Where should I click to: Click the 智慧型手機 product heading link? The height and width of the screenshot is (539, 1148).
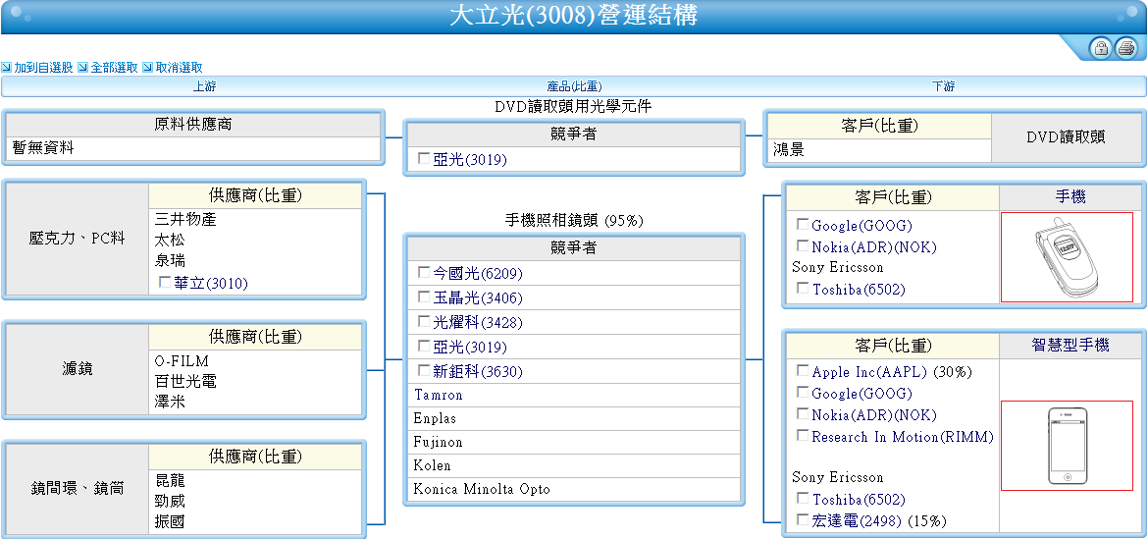click(x=1070, y=346)
